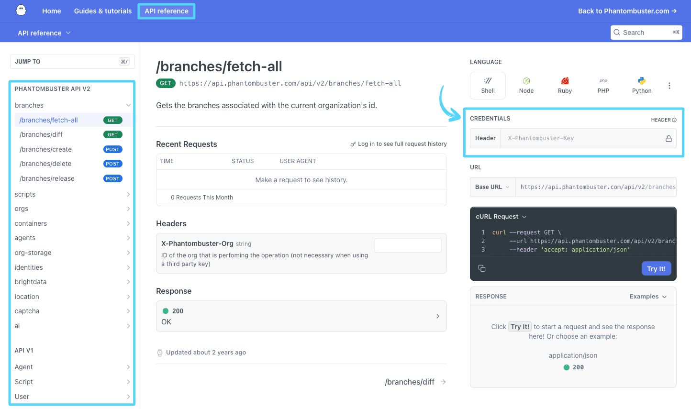Expand the captcha section
691x409 pixels.
tap(128, 311)
